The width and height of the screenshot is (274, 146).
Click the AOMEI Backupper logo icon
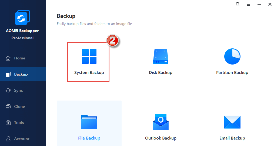click(x=22, y=17)
